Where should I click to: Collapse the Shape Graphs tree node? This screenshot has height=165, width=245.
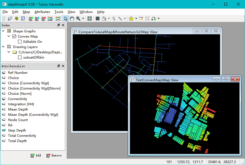(x=4, y=31)
